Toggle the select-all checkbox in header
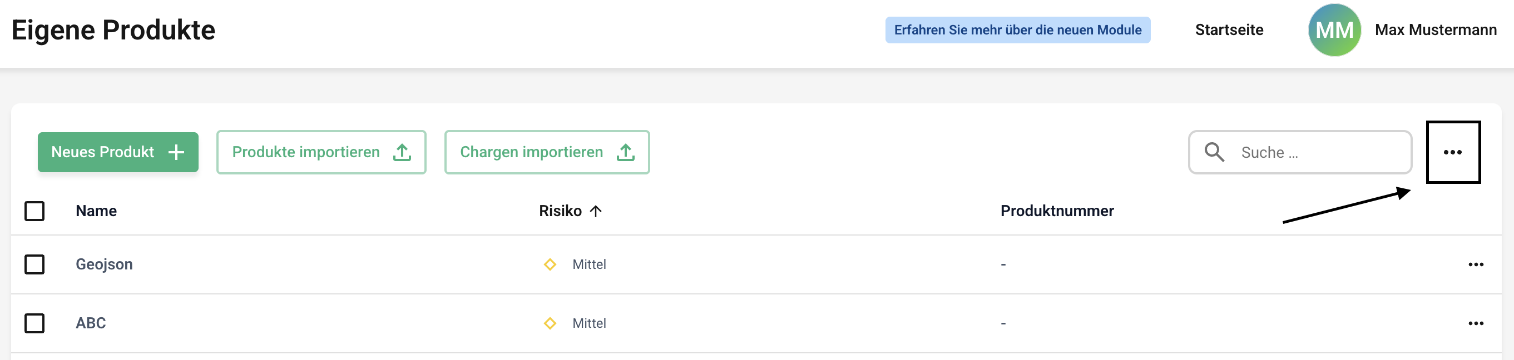1514x360 pixels. pyautogui.click(x=34, y=212)
